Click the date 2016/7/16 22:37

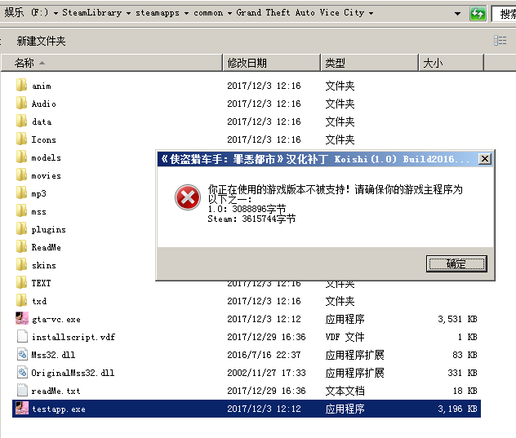tap(264, 355)
